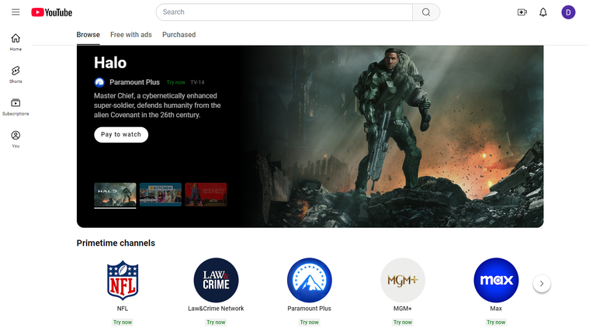Screen dimensions: 589x335
Task: Switch to the Free with ads tab
Action: [x=131, y=35]
